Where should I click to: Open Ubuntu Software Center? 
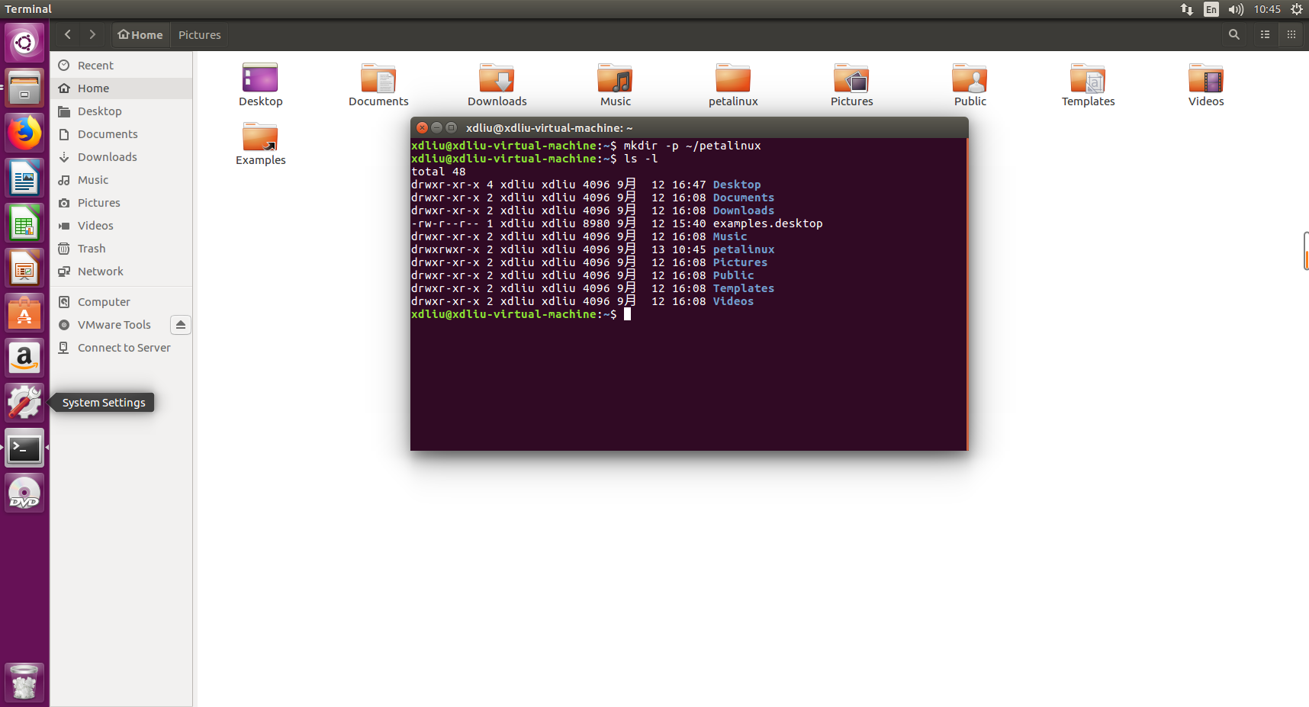tap(24, 312)
